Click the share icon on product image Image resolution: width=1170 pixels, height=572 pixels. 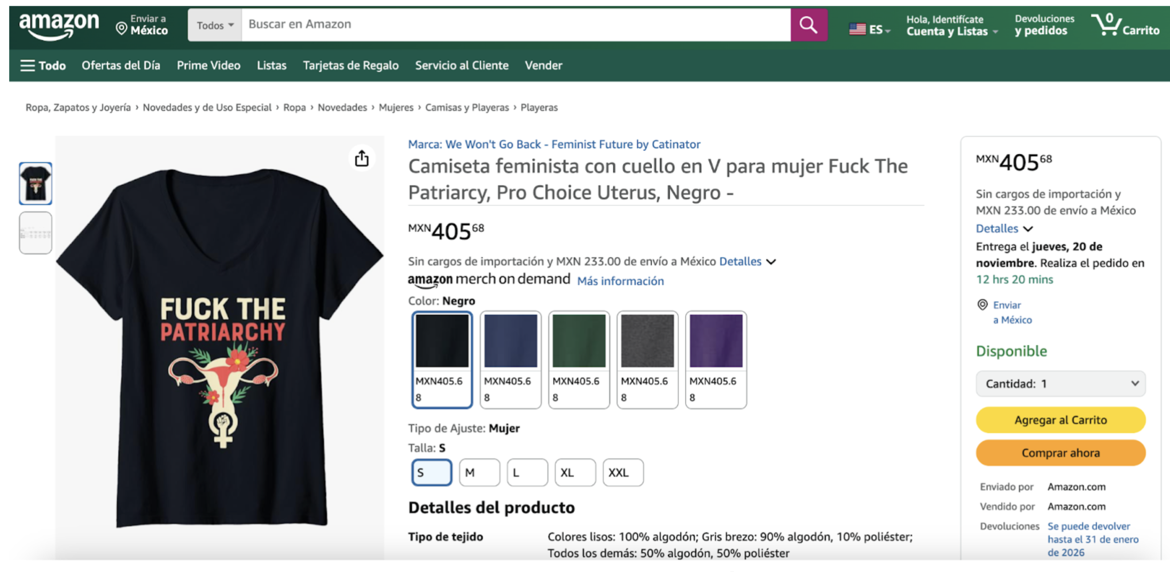click(x=362, y=158)
